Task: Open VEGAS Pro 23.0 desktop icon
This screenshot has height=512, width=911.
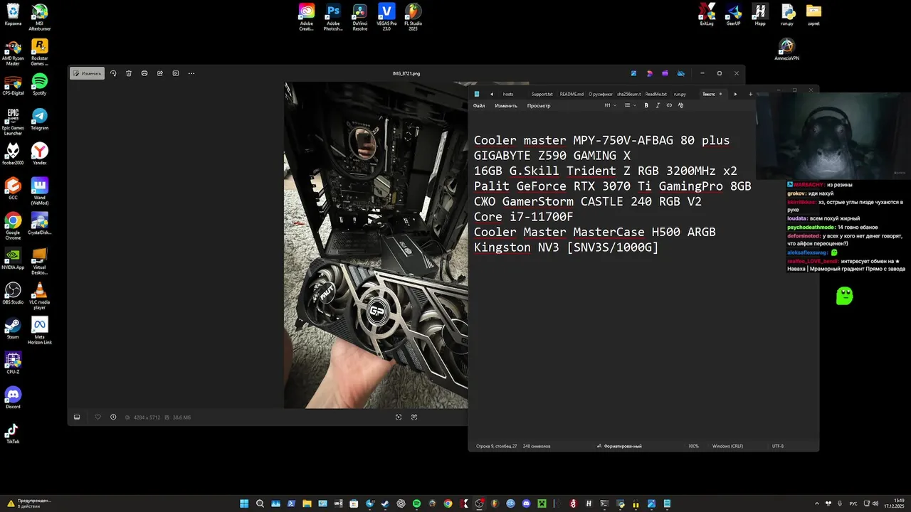Action: [386, 17]
